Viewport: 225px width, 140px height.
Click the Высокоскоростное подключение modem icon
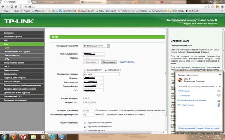coord(219,101)
